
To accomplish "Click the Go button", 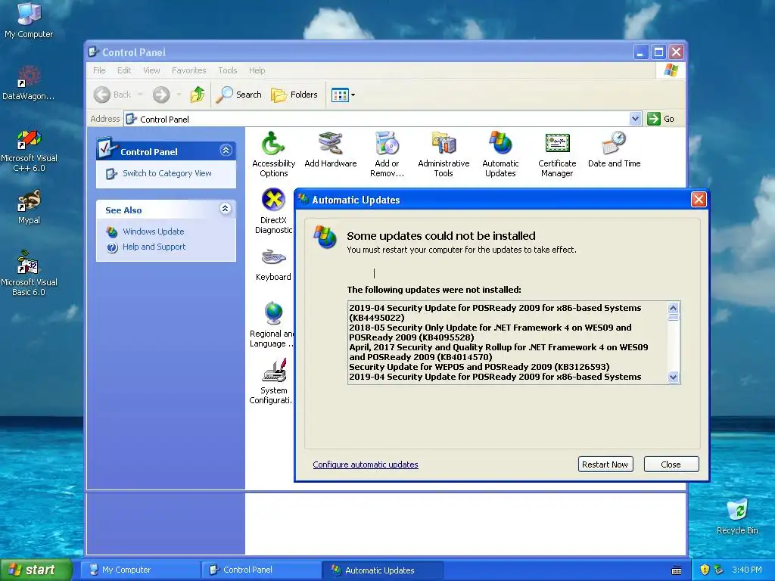I will tap(661, 119).
